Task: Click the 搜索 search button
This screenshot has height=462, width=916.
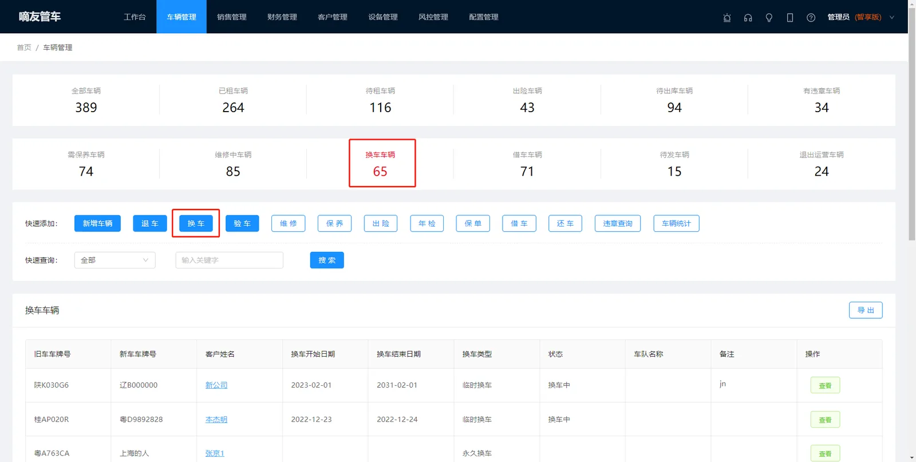Action: pyautogui.click(x=327, y=260)
